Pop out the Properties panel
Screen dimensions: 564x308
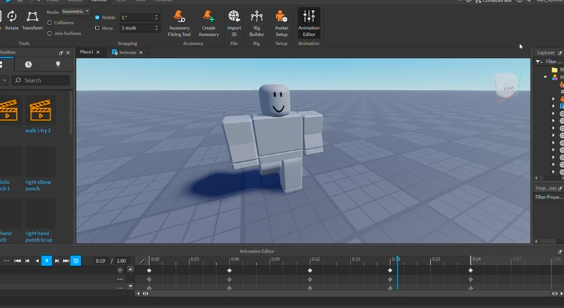pyautogui.click(x=560, y=188)
